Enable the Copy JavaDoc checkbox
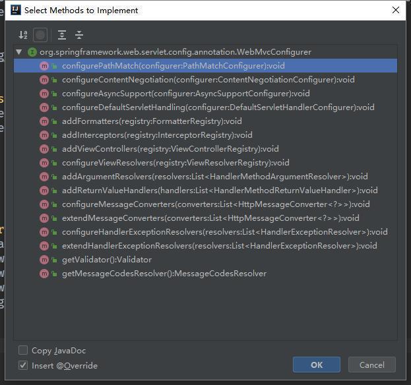The width and height of the screenshot is (411, 385). 24,351
